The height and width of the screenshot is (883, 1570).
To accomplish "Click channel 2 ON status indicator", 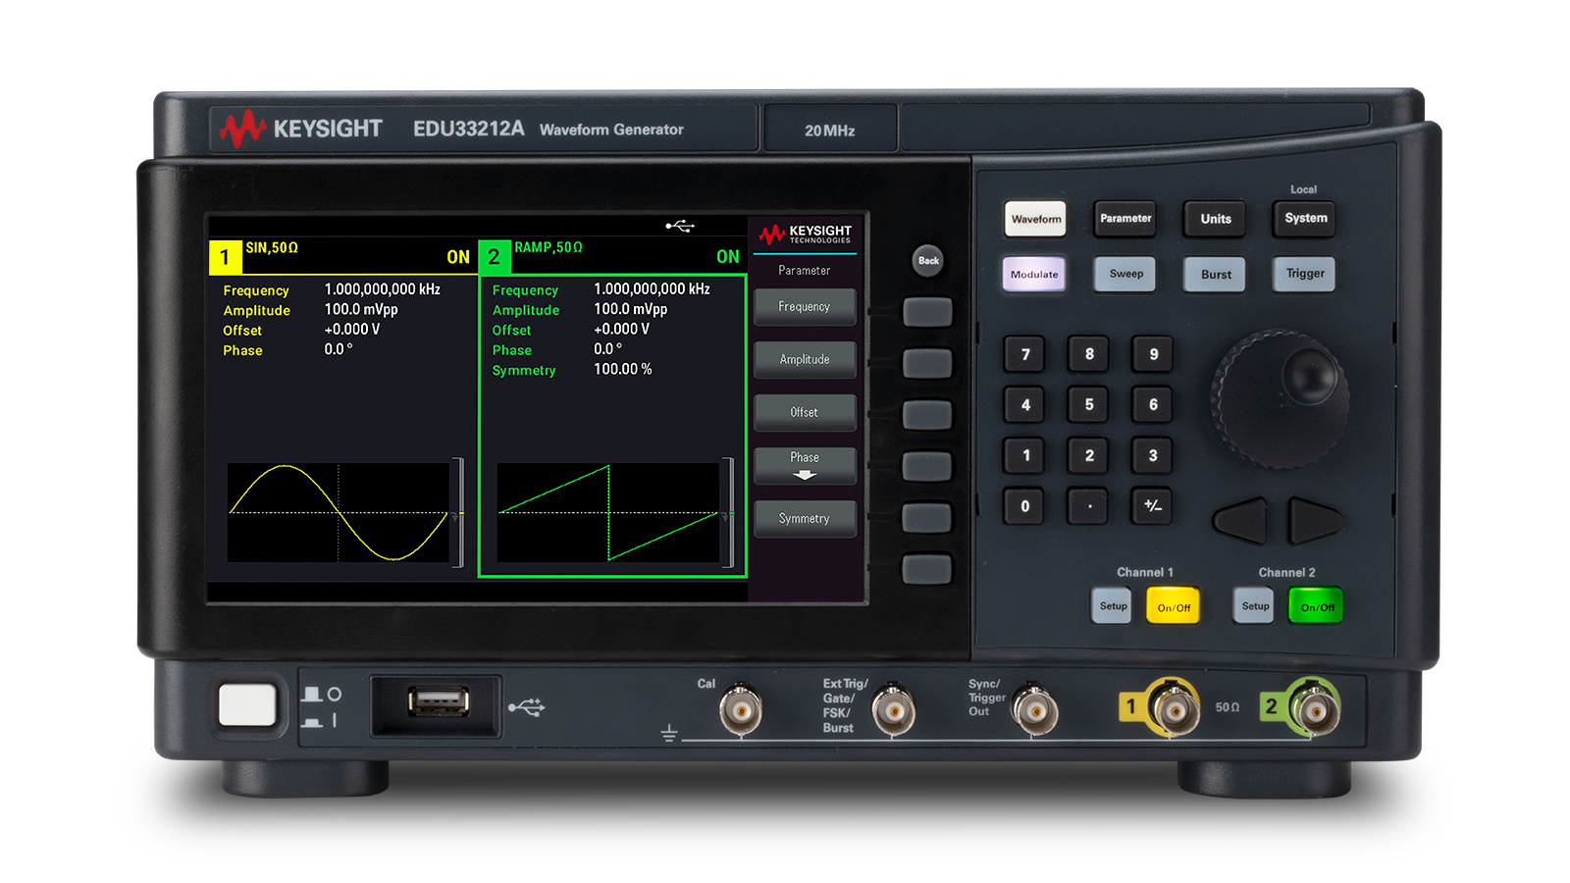I will pyautogui.click(x=728, y=257).
